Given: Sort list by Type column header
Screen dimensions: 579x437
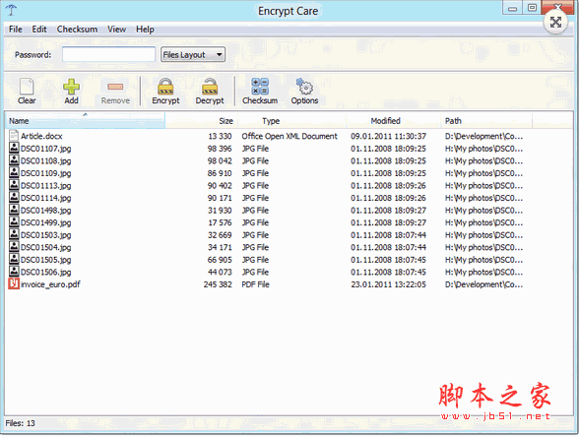Looking at the screenshot, I should (x=292, y=121).
